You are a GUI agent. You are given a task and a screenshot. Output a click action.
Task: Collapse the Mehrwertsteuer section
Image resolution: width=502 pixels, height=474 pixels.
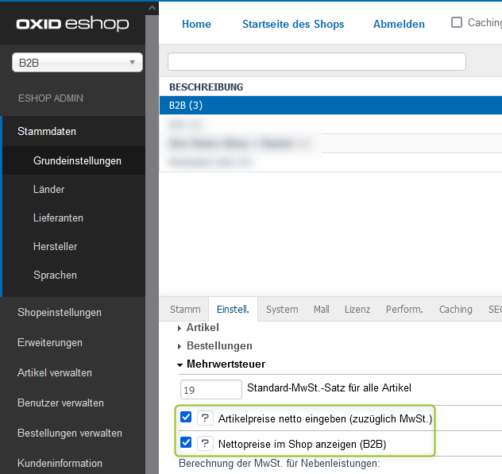click(x=226, y=364)
